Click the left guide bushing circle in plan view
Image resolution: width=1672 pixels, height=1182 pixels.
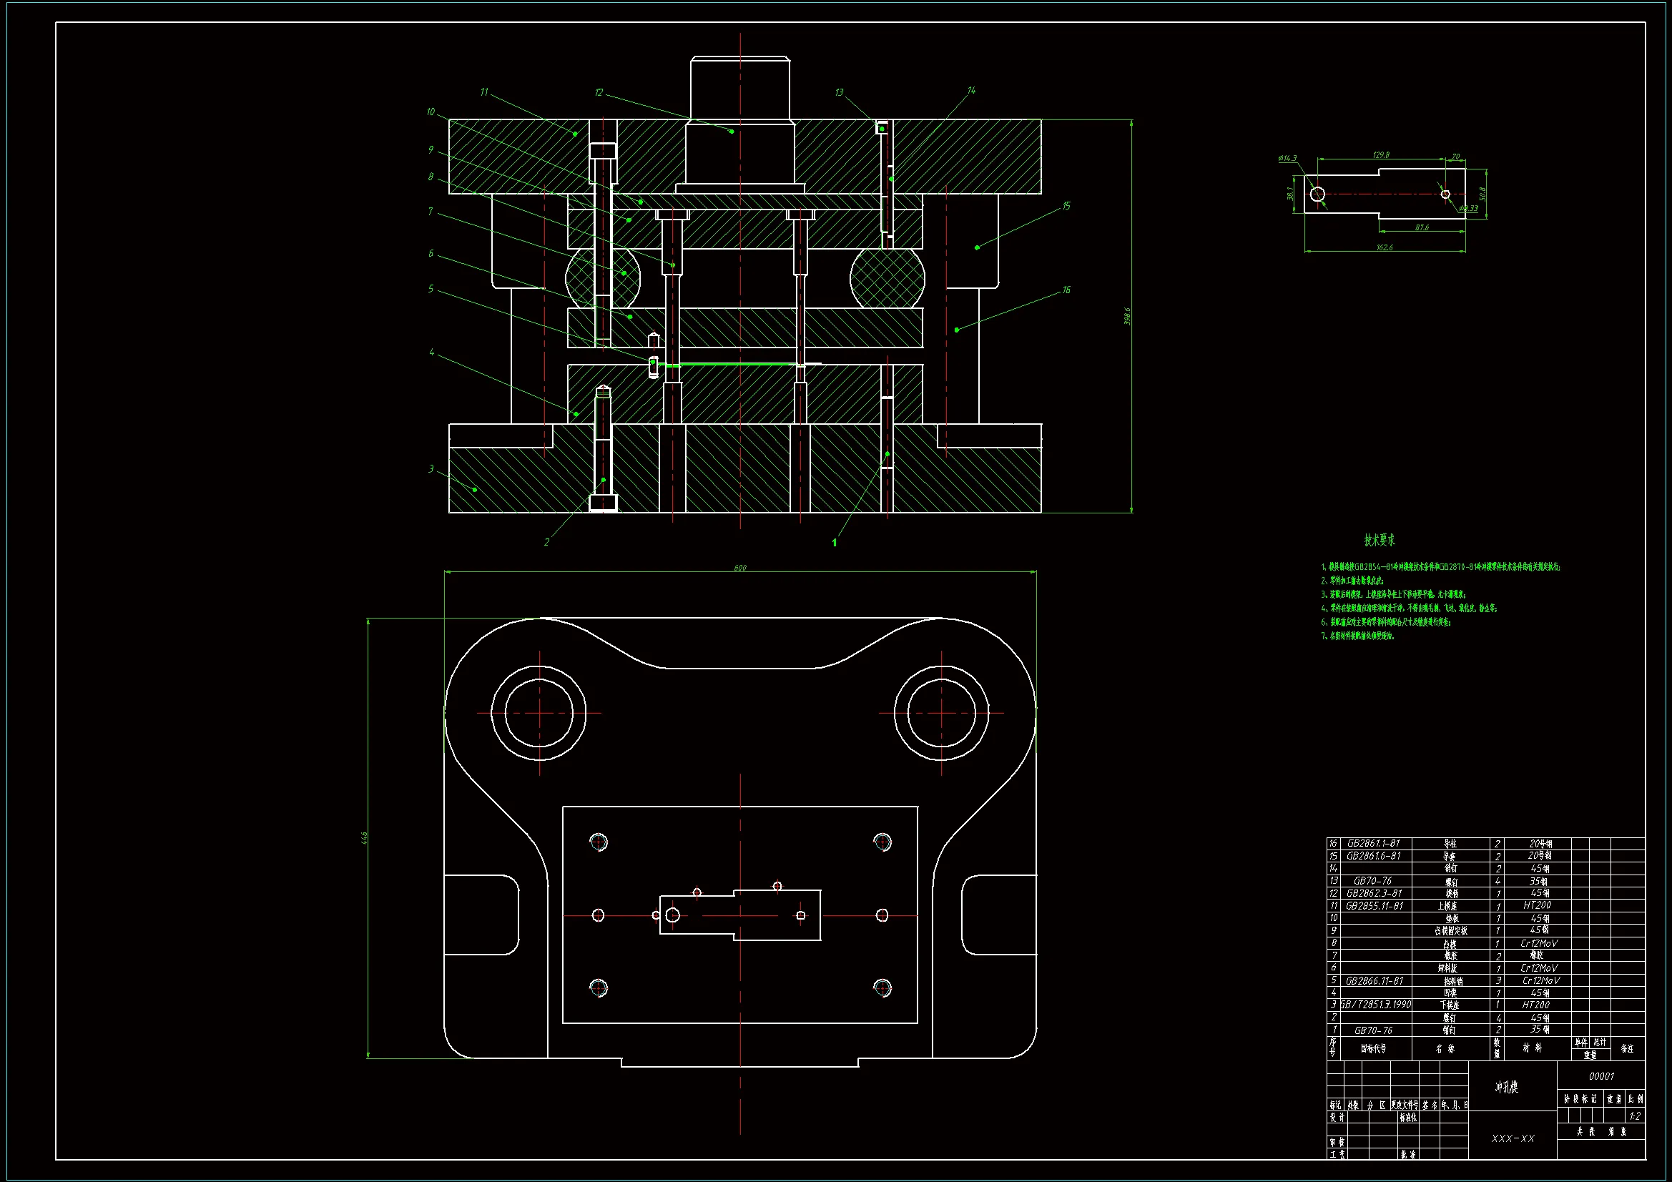[x=539, y=713]
